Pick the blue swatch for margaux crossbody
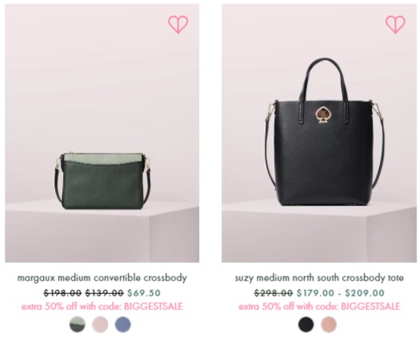419x346 pixels. pos(122,324)
